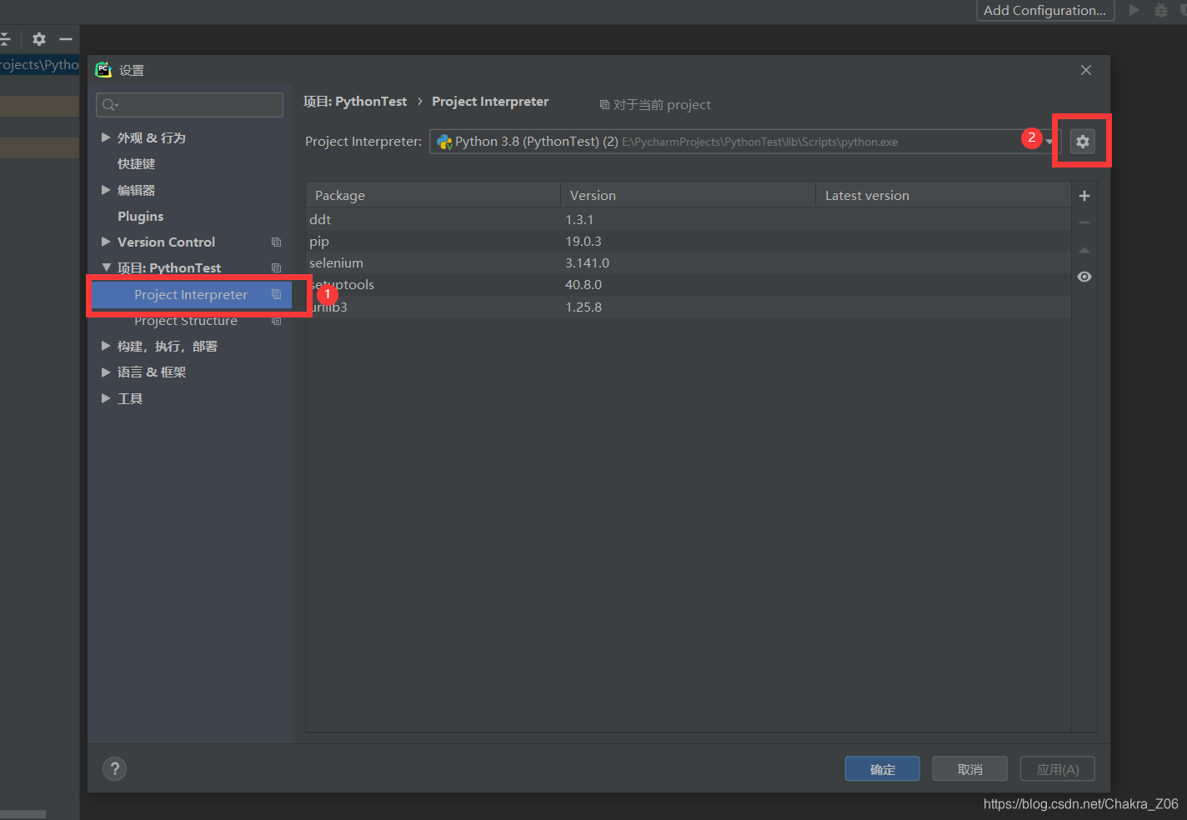Expand the Version Control tree node
Viewport: 1187px width, 820px height.
[x=106, y=242]
